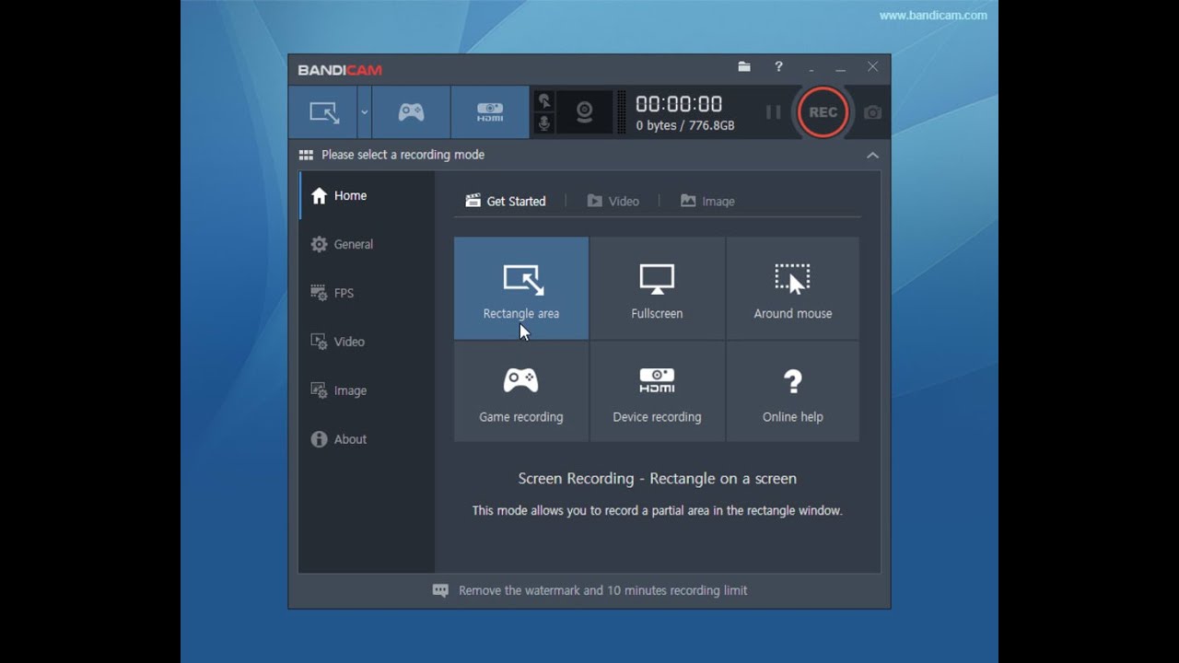Open the Online help tile

coord(793,391)
